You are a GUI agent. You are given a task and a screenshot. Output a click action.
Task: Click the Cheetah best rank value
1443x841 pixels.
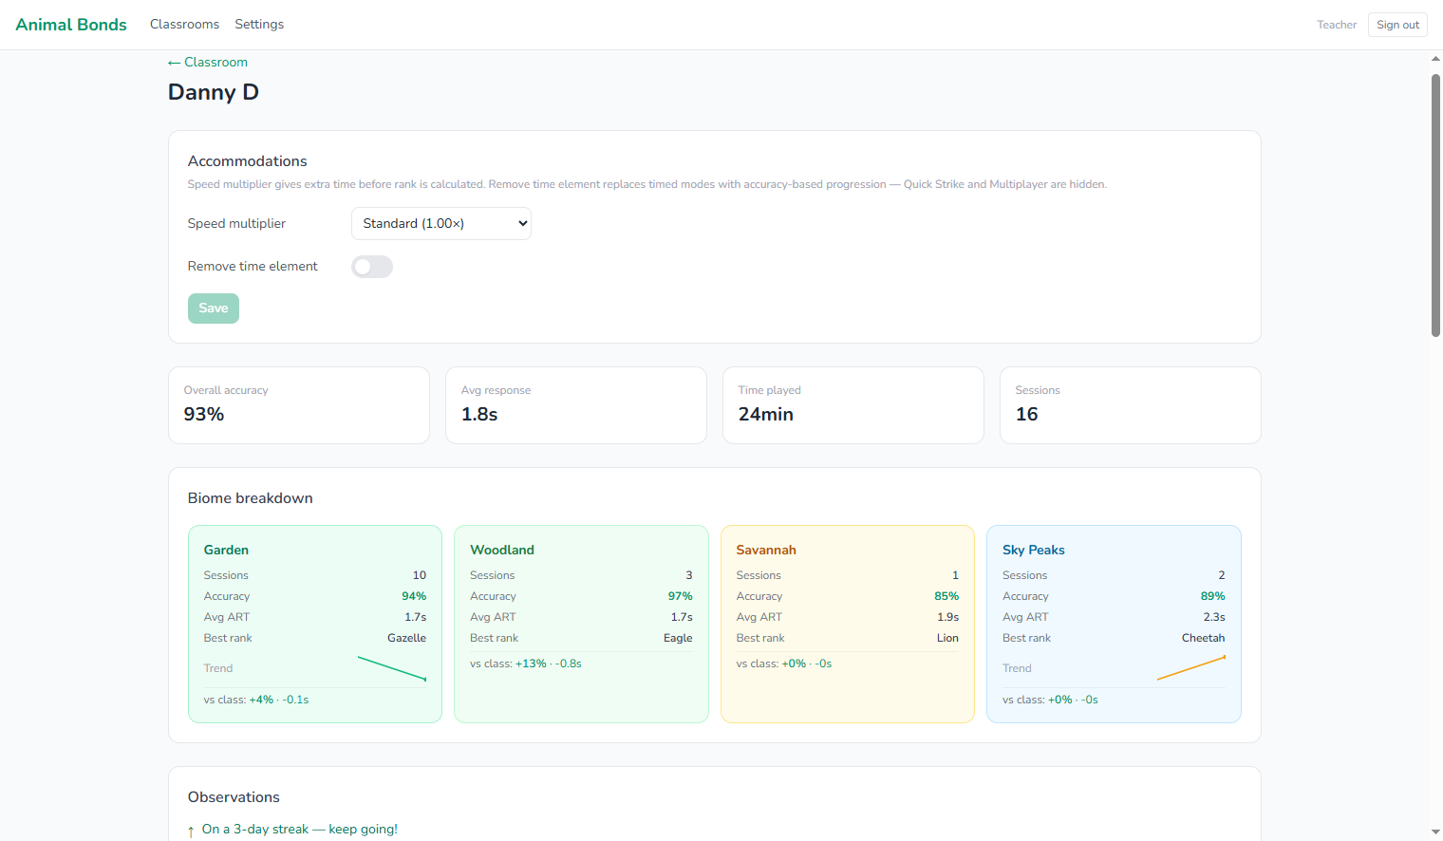pos(1203,638)
